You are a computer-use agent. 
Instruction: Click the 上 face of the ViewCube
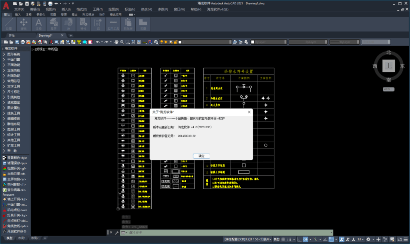tap(388, 65)
